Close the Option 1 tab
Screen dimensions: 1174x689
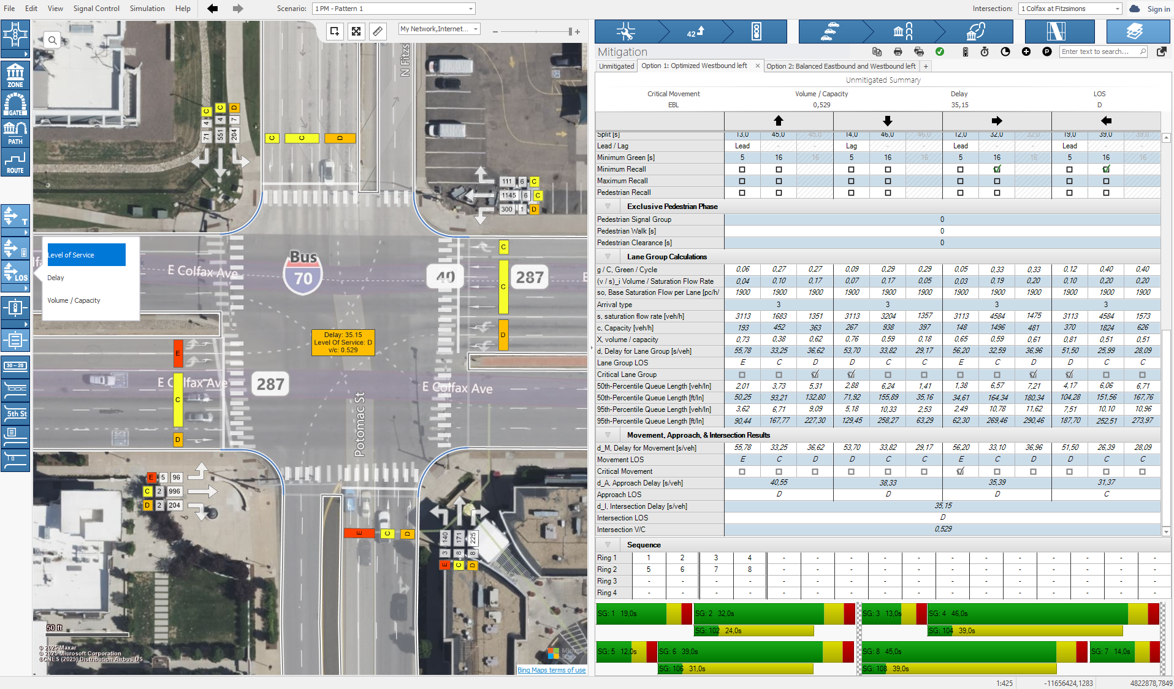[758, 66]
